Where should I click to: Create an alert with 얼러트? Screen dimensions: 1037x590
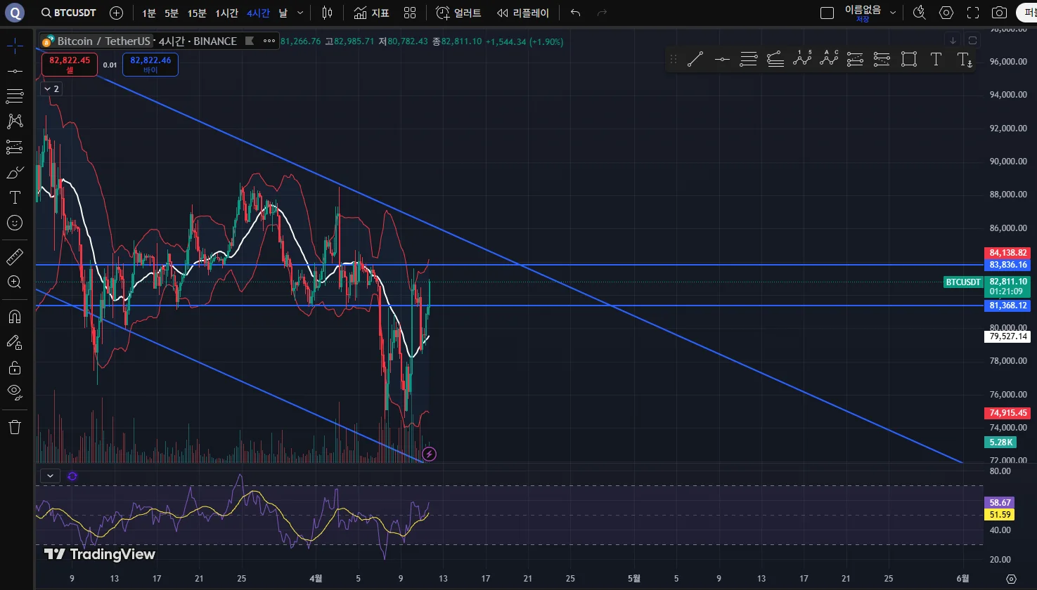458,13
